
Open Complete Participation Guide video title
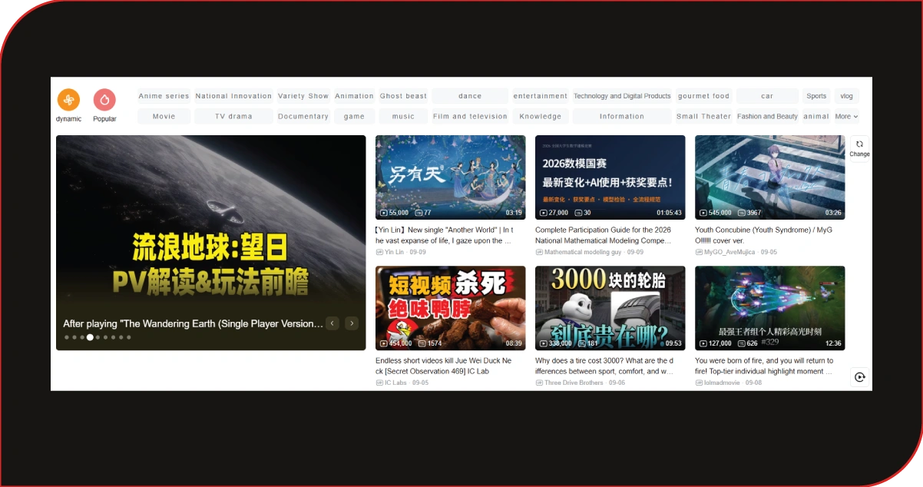(604, 235)
